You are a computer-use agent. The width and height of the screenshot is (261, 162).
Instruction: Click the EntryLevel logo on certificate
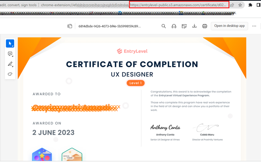pos(132,51)
